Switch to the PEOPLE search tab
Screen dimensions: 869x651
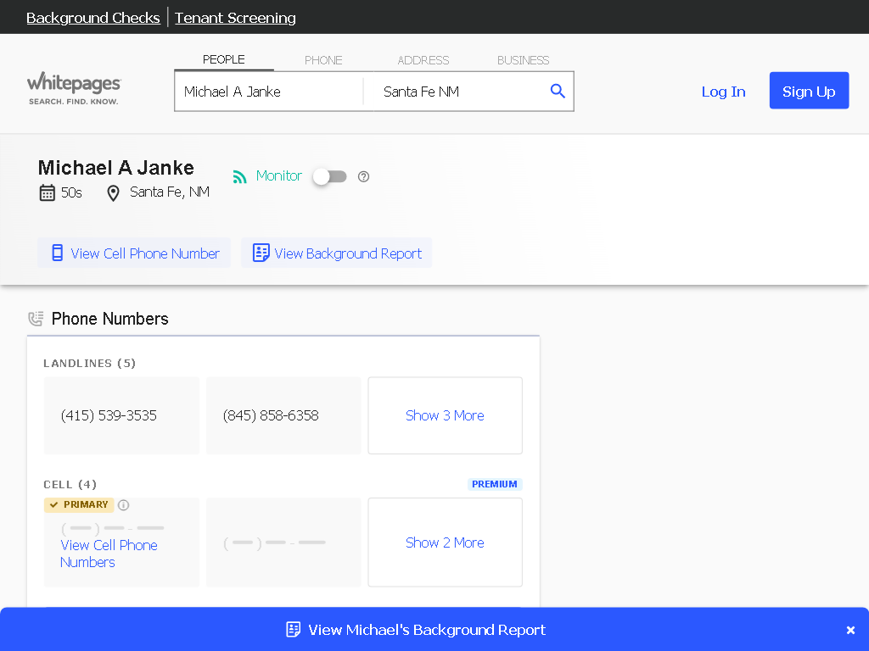(224, 60)
